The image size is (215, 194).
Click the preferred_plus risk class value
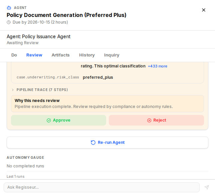coord(98,77)
